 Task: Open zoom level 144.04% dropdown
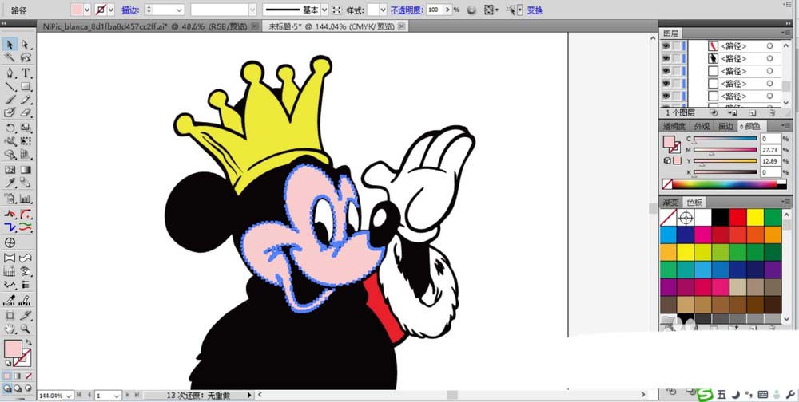(67, 396)
